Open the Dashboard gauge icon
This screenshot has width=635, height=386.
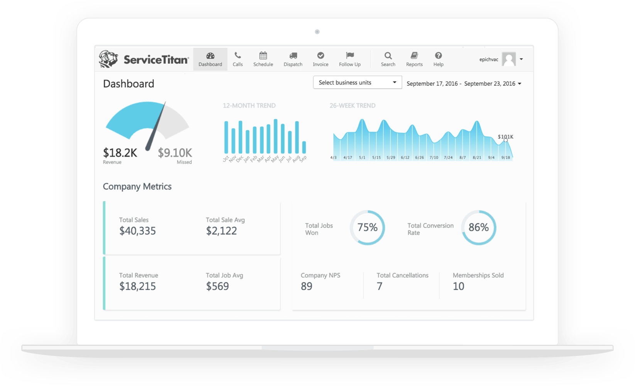pos(210,56)
